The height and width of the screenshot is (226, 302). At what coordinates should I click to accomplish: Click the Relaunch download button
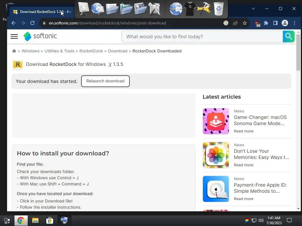point(105,81)
